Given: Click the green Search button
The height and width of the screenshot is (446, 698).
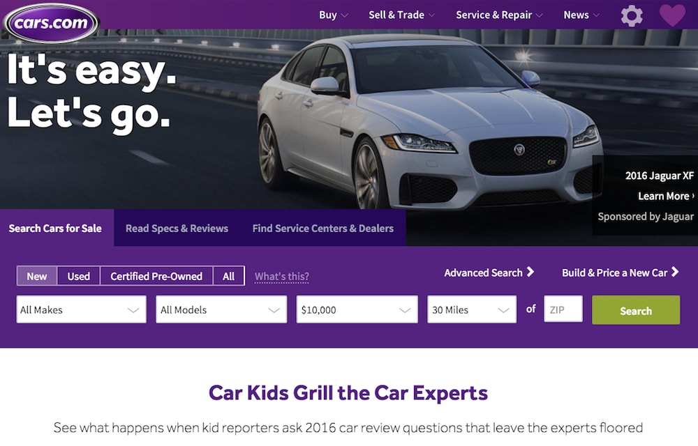Looking at the screenshot, I should pyautogui.click(x=636, y=310).
